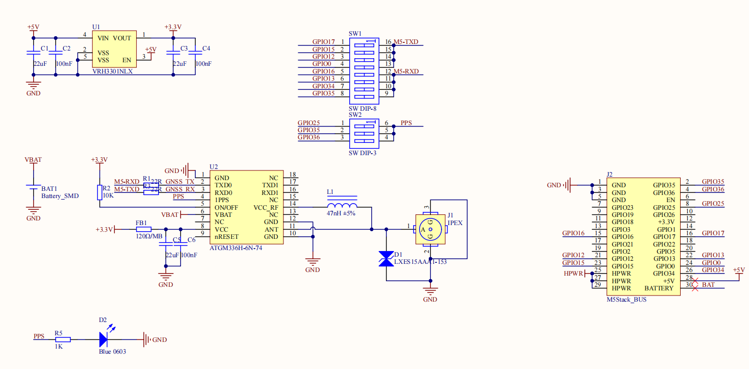Viewport: 749px width, 369px height.
Task: Select the U1 VRH3301NLX regulator body
Action: [114, 50]
